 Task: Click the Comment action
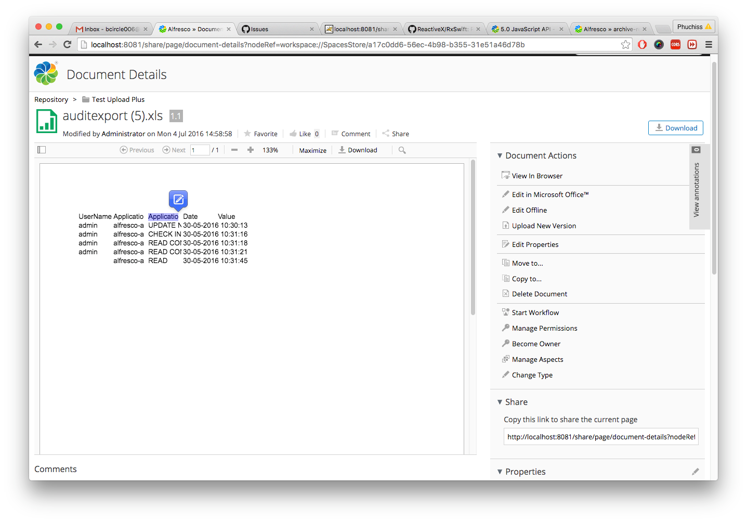point(351,134)
